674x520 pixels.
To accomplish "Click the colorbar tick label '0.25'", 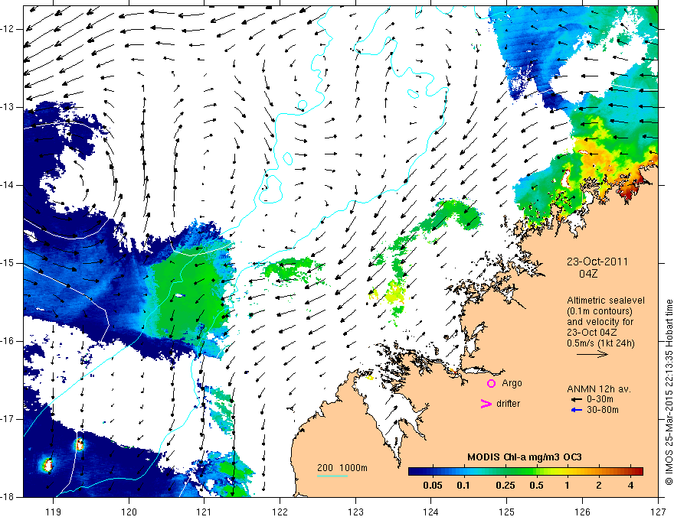I will tap(505, 486).
